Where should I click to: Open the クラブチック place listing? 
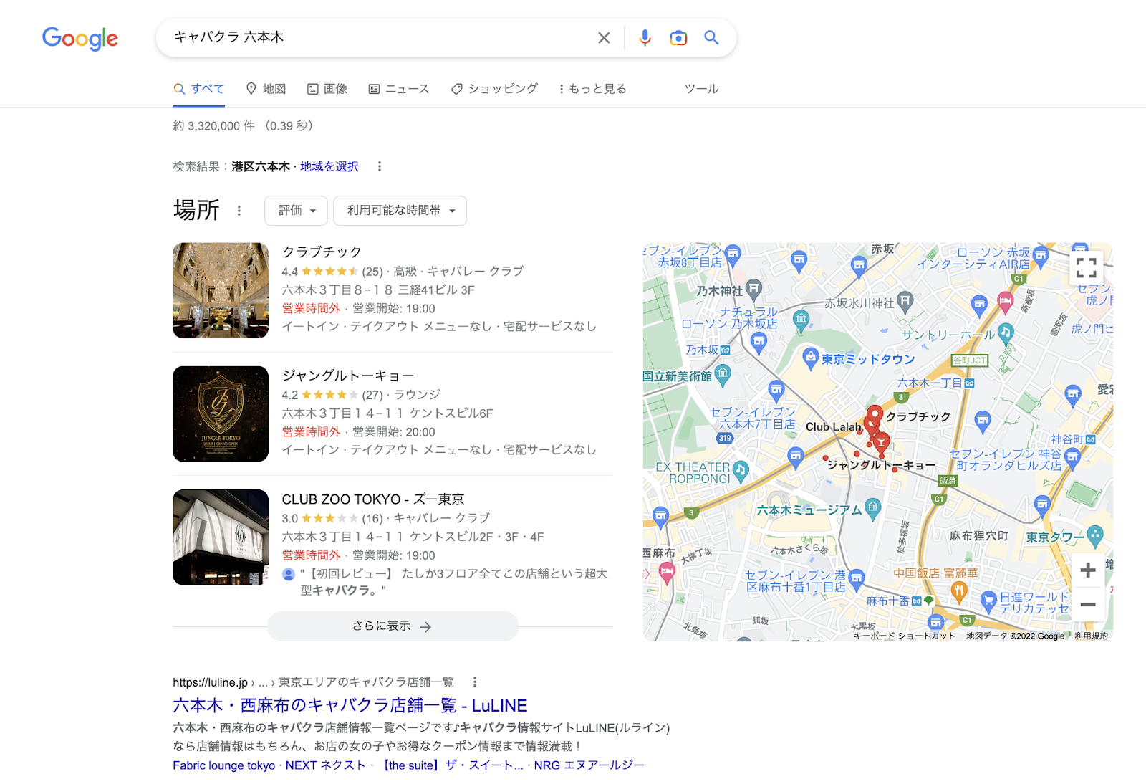click(322, 252)
